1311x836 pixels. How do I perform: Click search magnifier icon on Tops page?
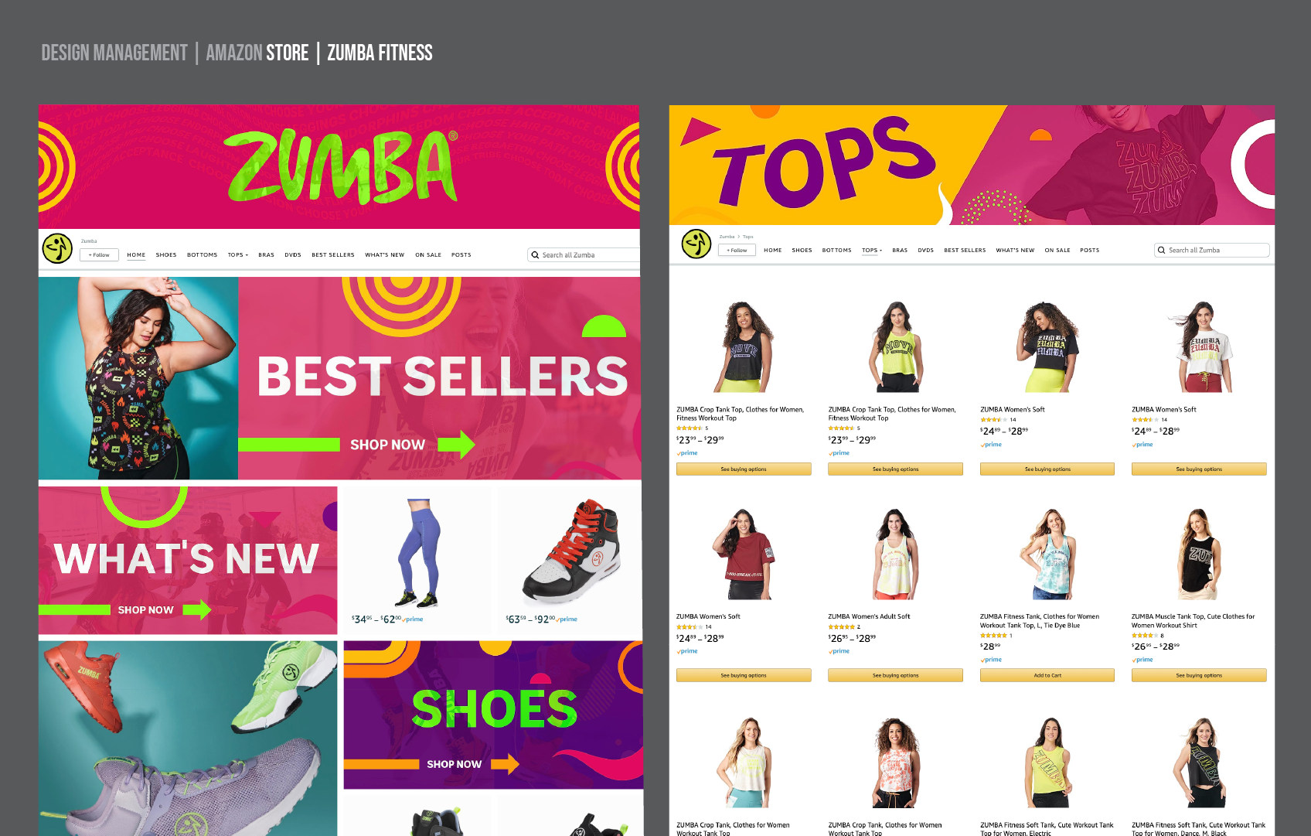pos(1161,250)
